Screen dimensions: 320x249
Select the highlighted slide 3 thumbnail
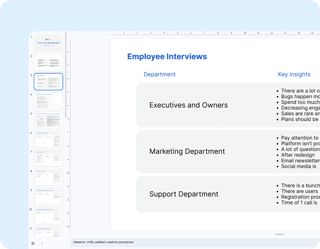[48, 82]
